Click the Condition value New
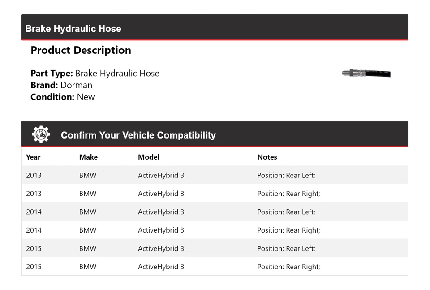The image size is (430, 290). click(x=87, y=97)
